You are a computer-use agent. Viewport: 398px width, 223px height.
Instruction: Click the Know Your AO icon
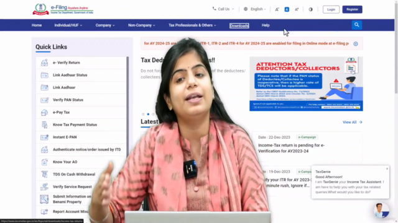[44, 162]
